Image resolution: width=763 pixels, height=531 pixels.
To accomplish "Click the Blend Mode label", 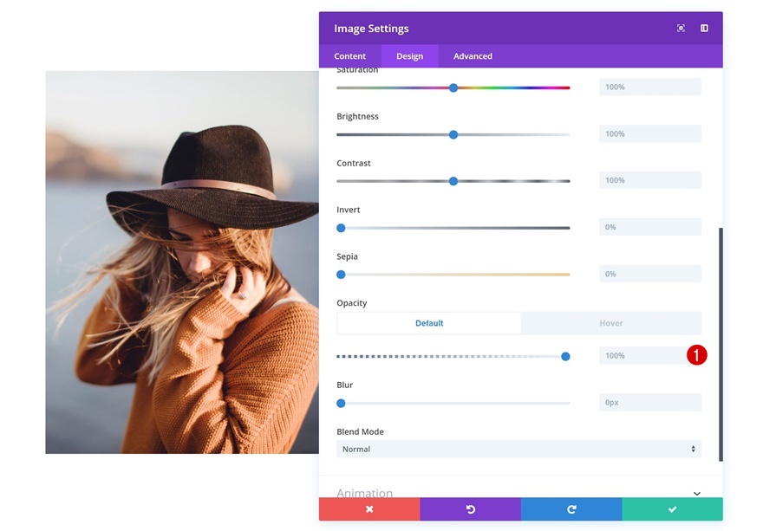I will 360,431.
